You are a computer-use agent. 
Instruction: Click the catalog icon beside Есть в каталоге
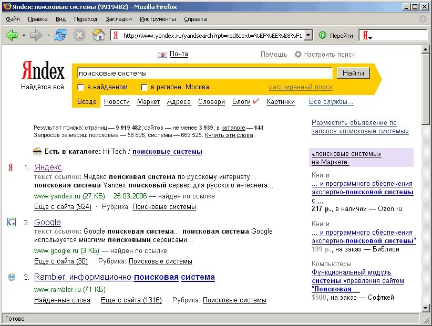click(x=37, y=151)
